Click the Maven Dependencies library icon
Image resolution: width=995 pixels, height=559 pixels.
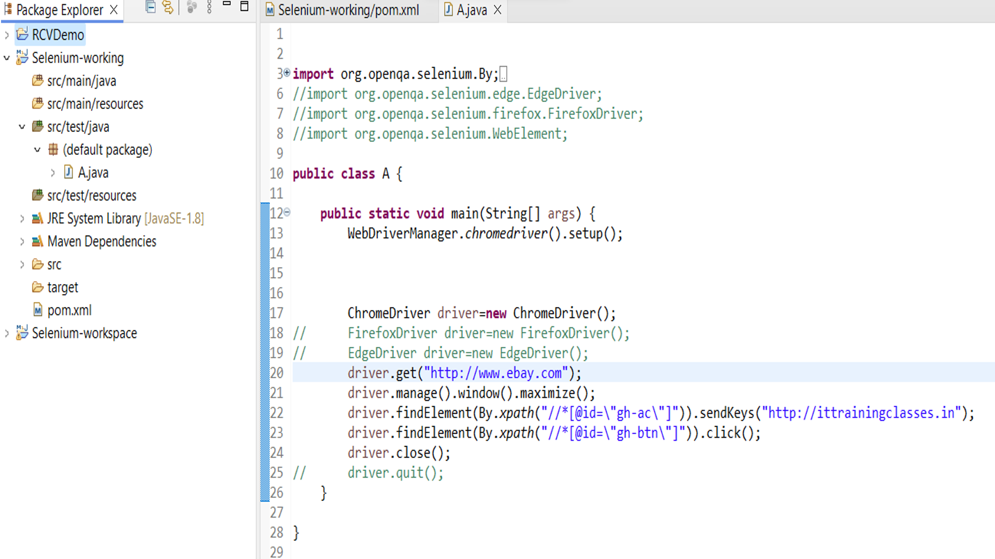pos(37,241)
